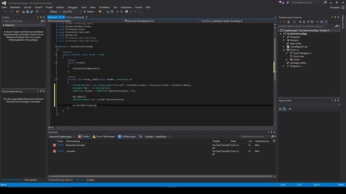Click the Projekt column header in Fehlerliste
This screenshot has height=194, width=346.
[x=216, y=141]
